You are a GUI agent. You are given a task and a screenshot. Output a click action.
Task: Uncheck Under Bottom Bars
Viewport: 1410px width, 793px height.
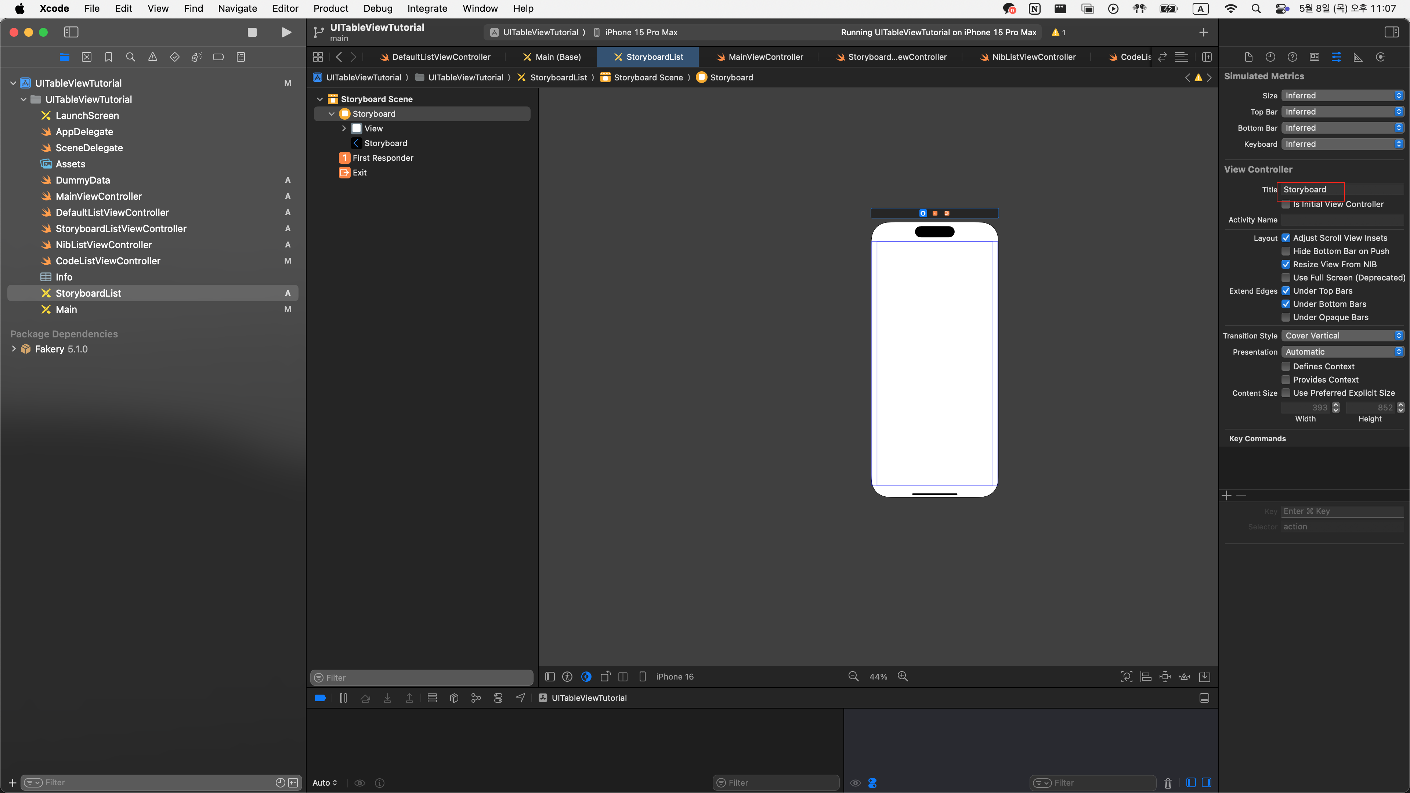(1285, 304)
